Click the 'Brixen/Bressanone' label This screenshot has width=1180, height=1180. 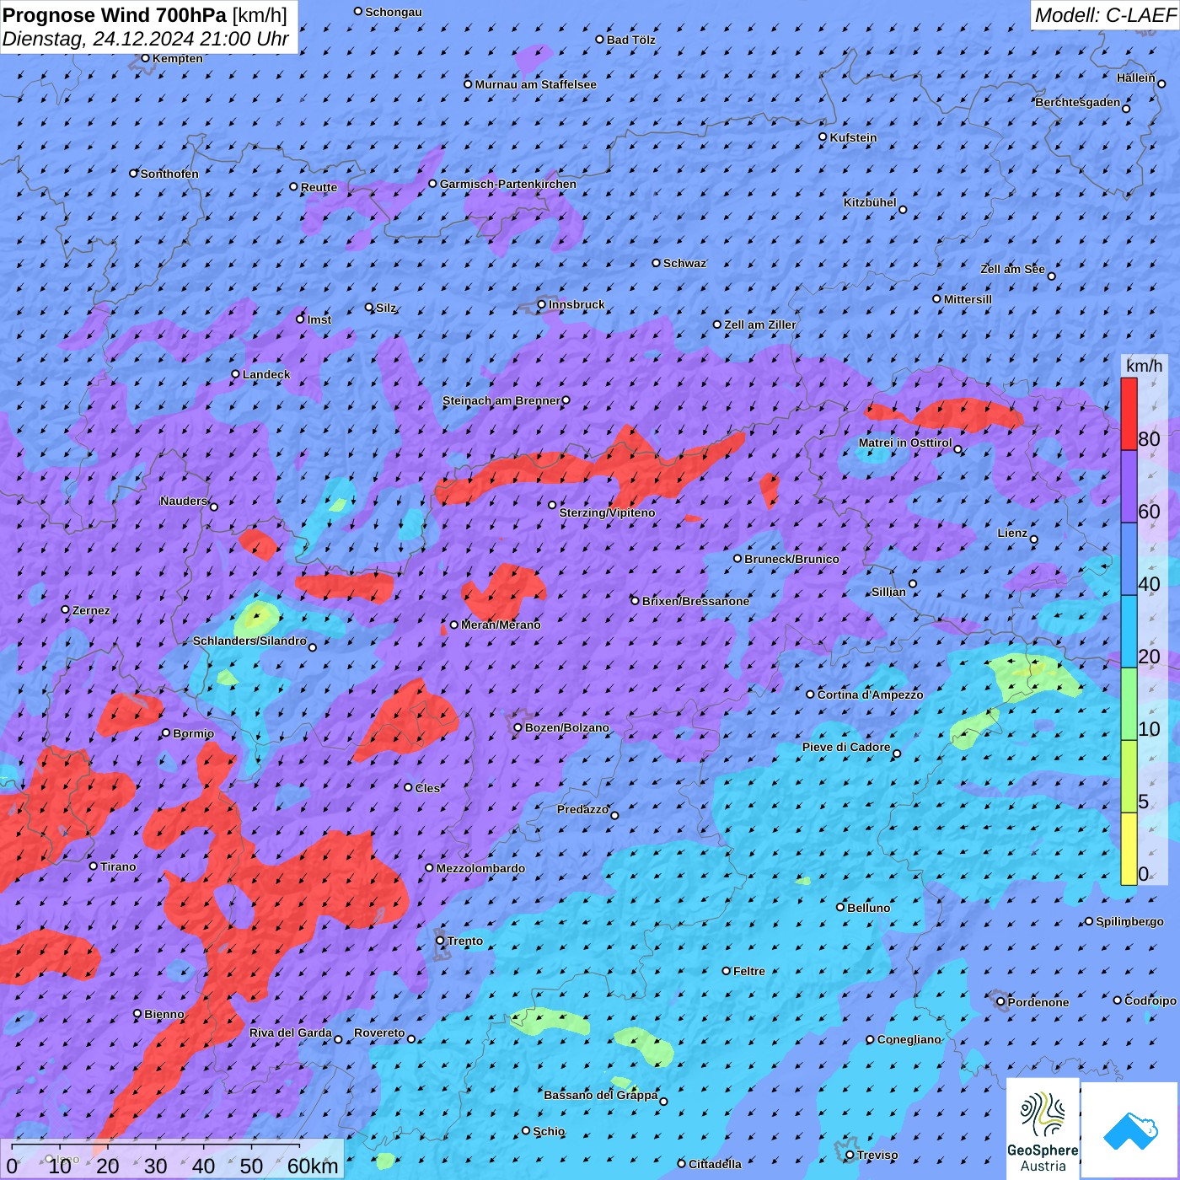[x=695, y=601]
